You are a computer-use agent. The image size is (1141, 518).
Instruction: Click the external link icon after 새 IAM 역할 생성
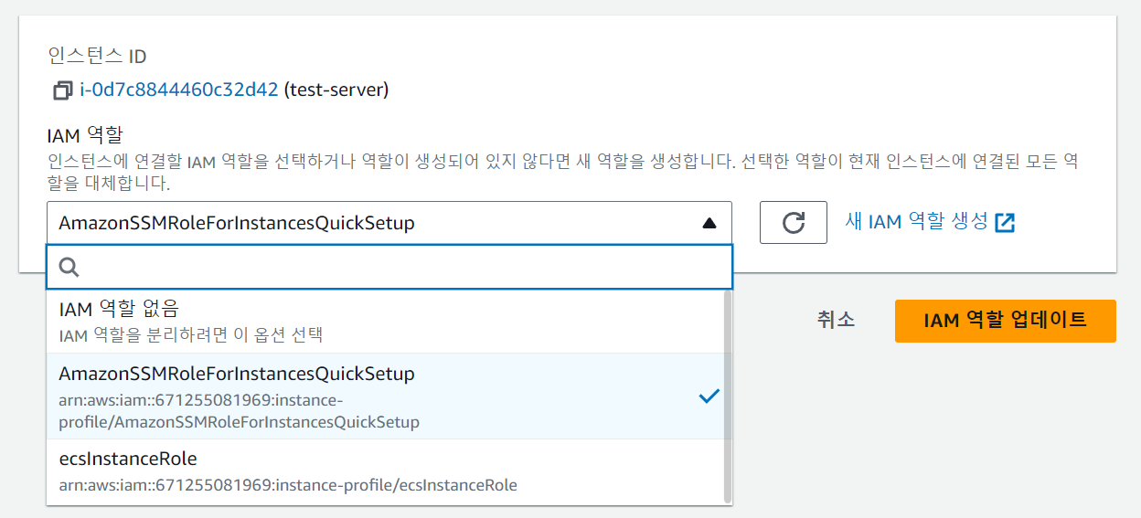pyautogui.click(x=1006, y=222)
